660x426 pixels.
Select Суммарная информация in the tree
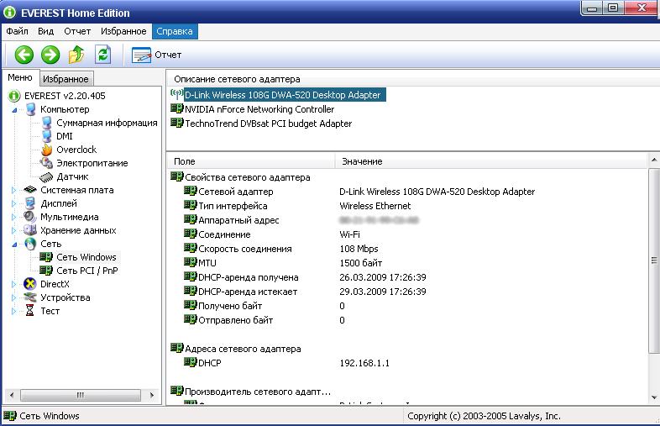tap(107, 123)
